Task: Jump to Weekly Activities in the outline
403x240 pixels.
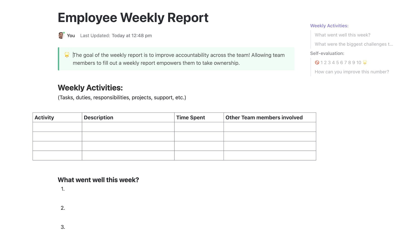Action: 329,26
